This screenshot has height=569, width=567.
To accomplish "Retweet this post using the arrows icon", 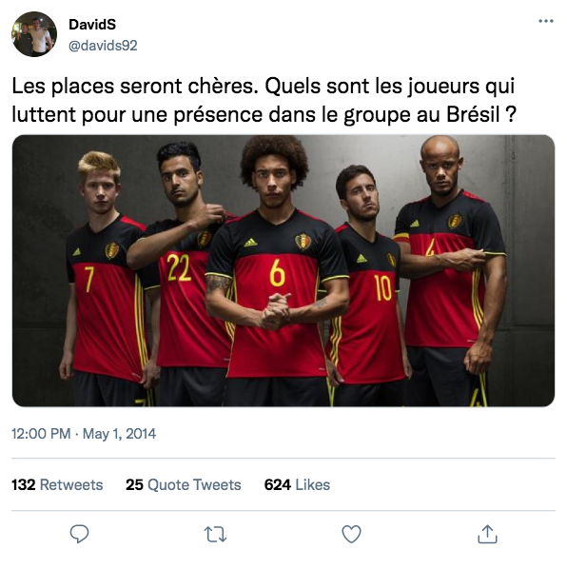I will pyautogui.click(x=216, y=534).
